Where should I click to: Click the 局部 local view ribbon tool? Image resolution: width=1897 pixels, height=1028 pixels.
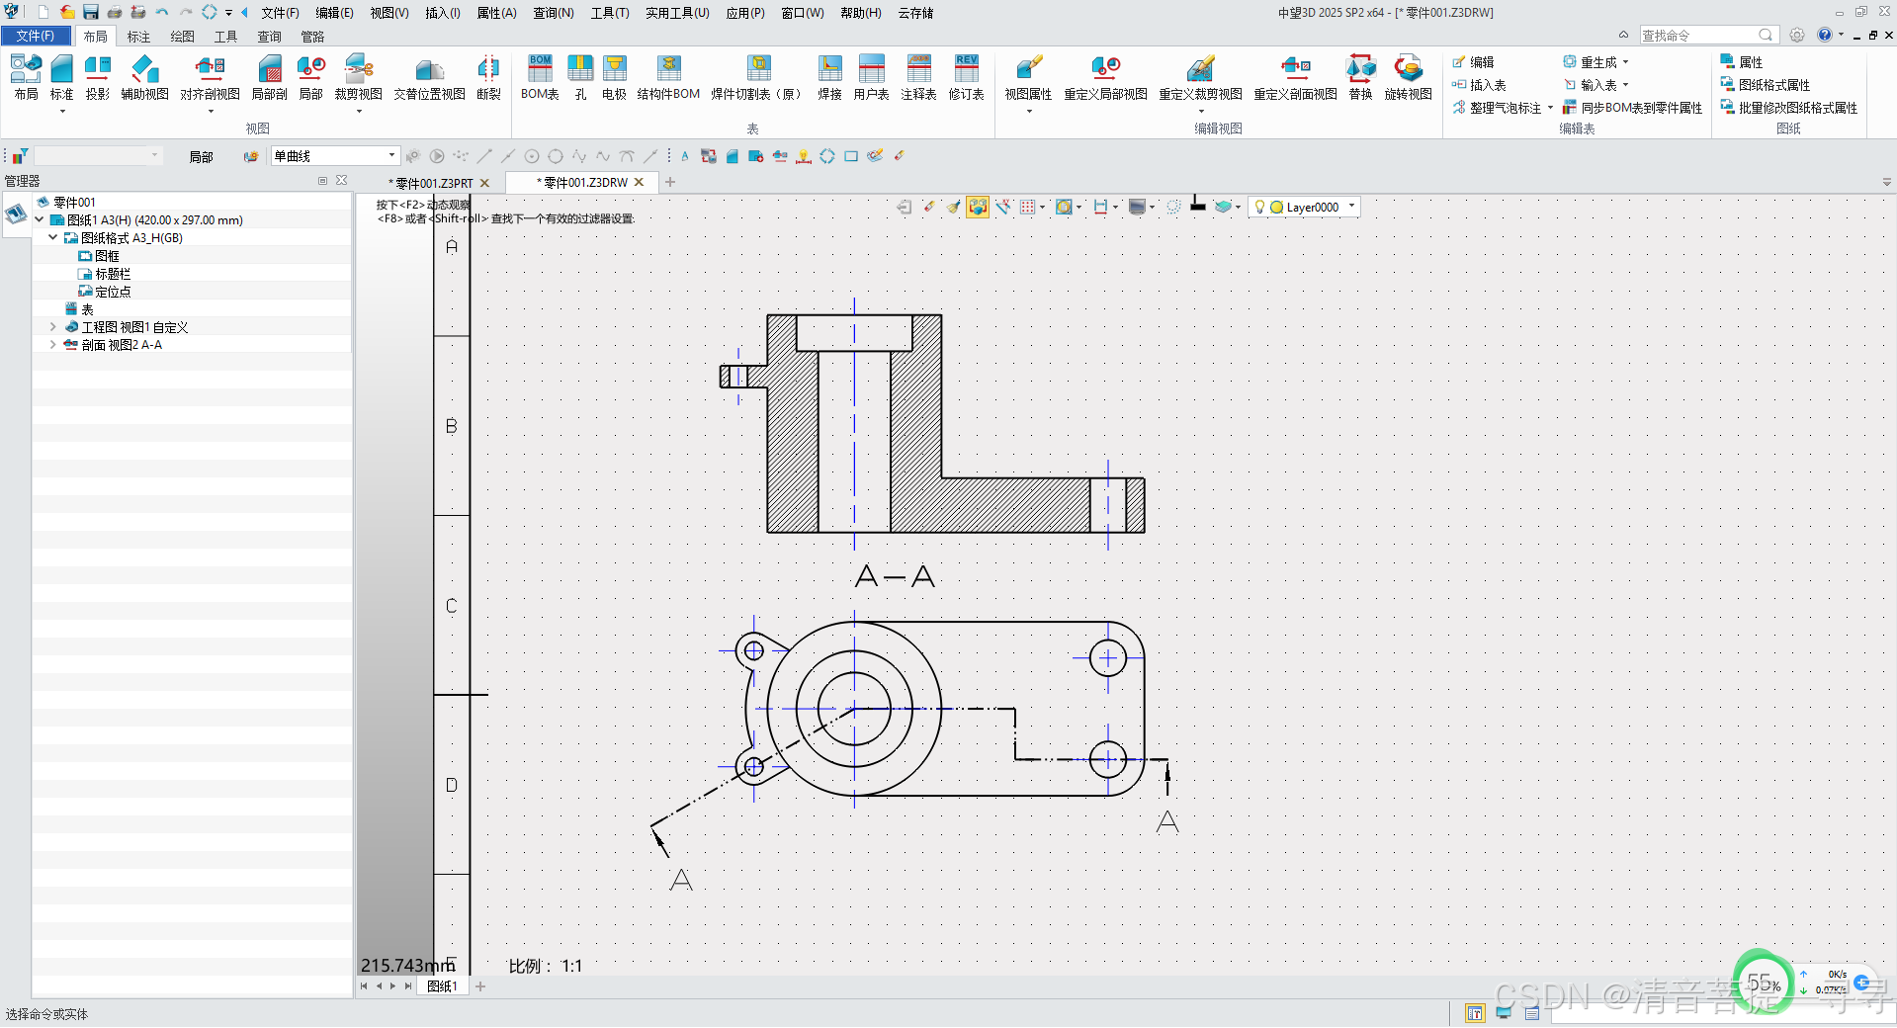(x=310, y=78)
